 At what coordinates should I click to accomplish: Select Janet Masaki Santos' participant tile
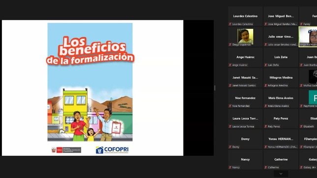[245, 77]
